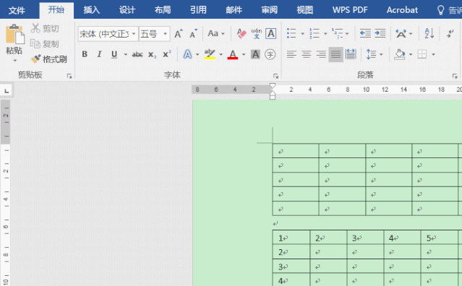Justify the paragraph text
Viewport: 462px width, 286px height.
336,54
